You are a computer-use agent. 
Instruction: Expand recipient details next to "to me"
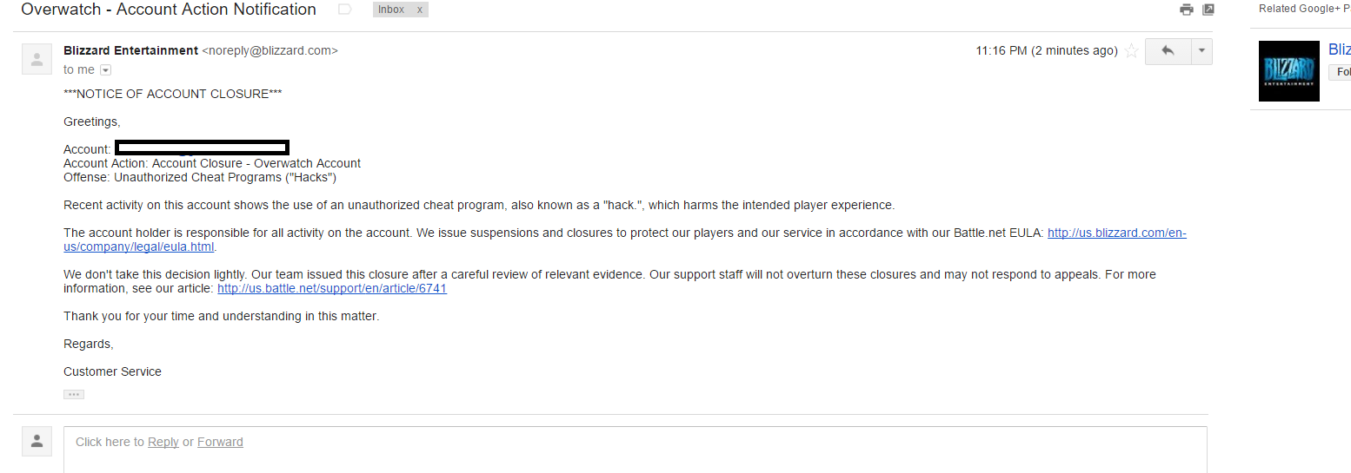(x=106, y=70)
